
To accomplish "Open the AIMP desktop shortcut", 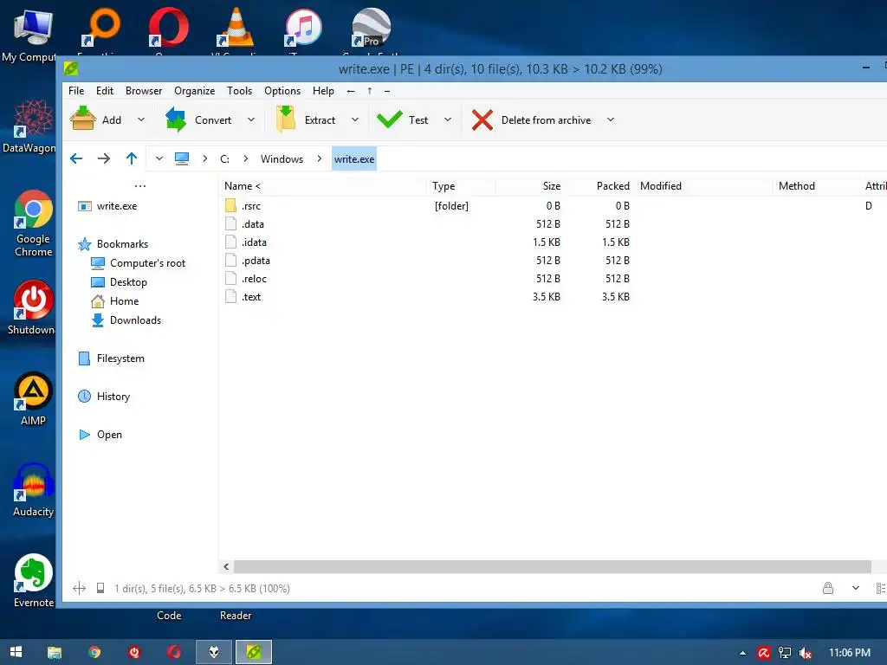I will 34,398.
